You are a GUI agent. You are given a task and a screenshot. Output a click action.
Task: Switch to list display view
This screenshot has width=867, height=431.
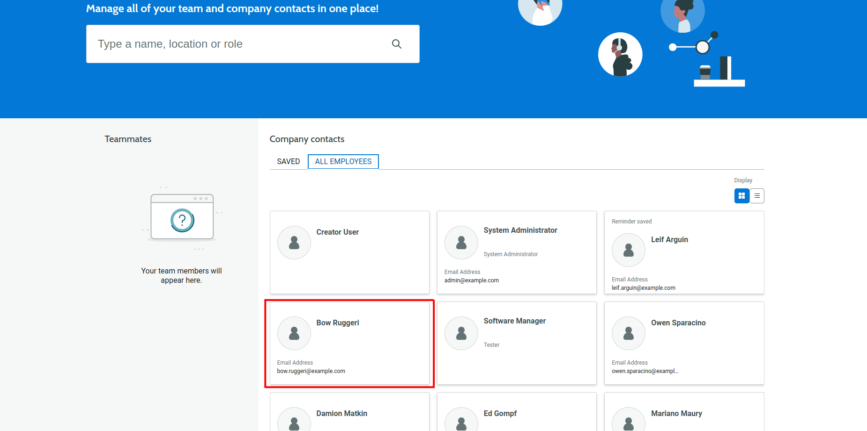pos(757,196)
